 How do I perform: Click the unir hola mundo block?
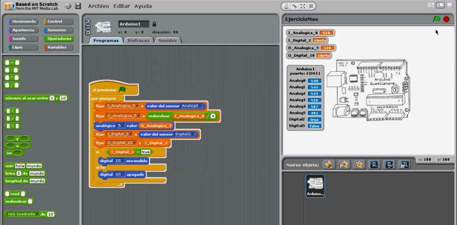24,166
